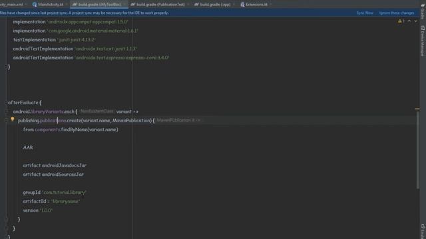Viewport: 426px width, 239px height.
Task: Click the yellow warning stripe on scrollbar
Action: pyautogui.click(x=417, y=109)
